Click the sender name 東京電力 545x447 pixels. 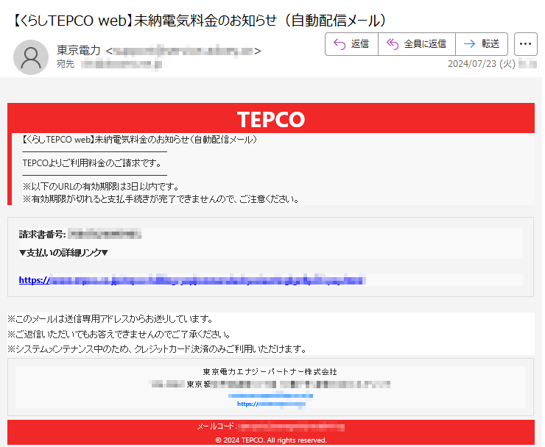79,51
